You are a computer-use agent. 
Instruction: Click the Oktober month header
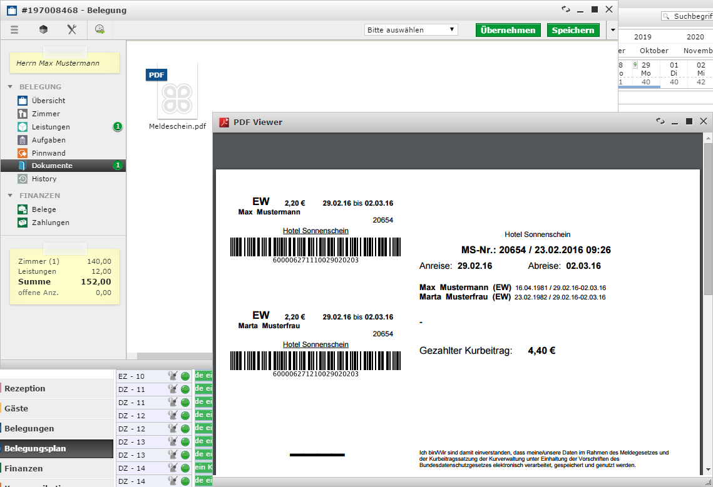654,51
